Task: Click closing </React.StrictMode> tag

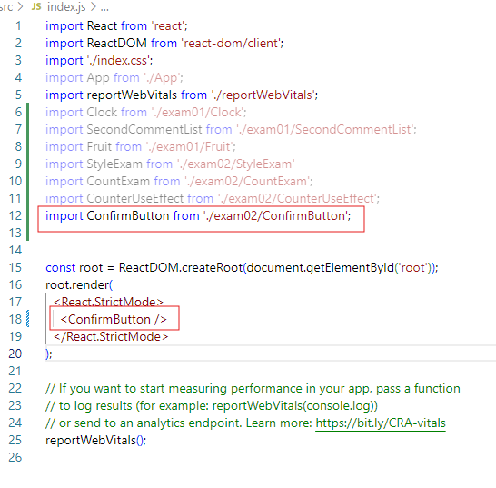Action: pyautogui.click(x=111, y=337)
